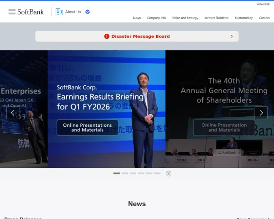
Task: Show the next carousel slide
Action: [x=261, y=113]
